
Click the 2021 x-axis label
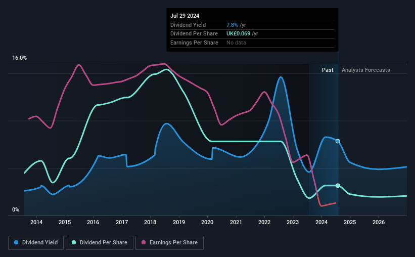236,222
